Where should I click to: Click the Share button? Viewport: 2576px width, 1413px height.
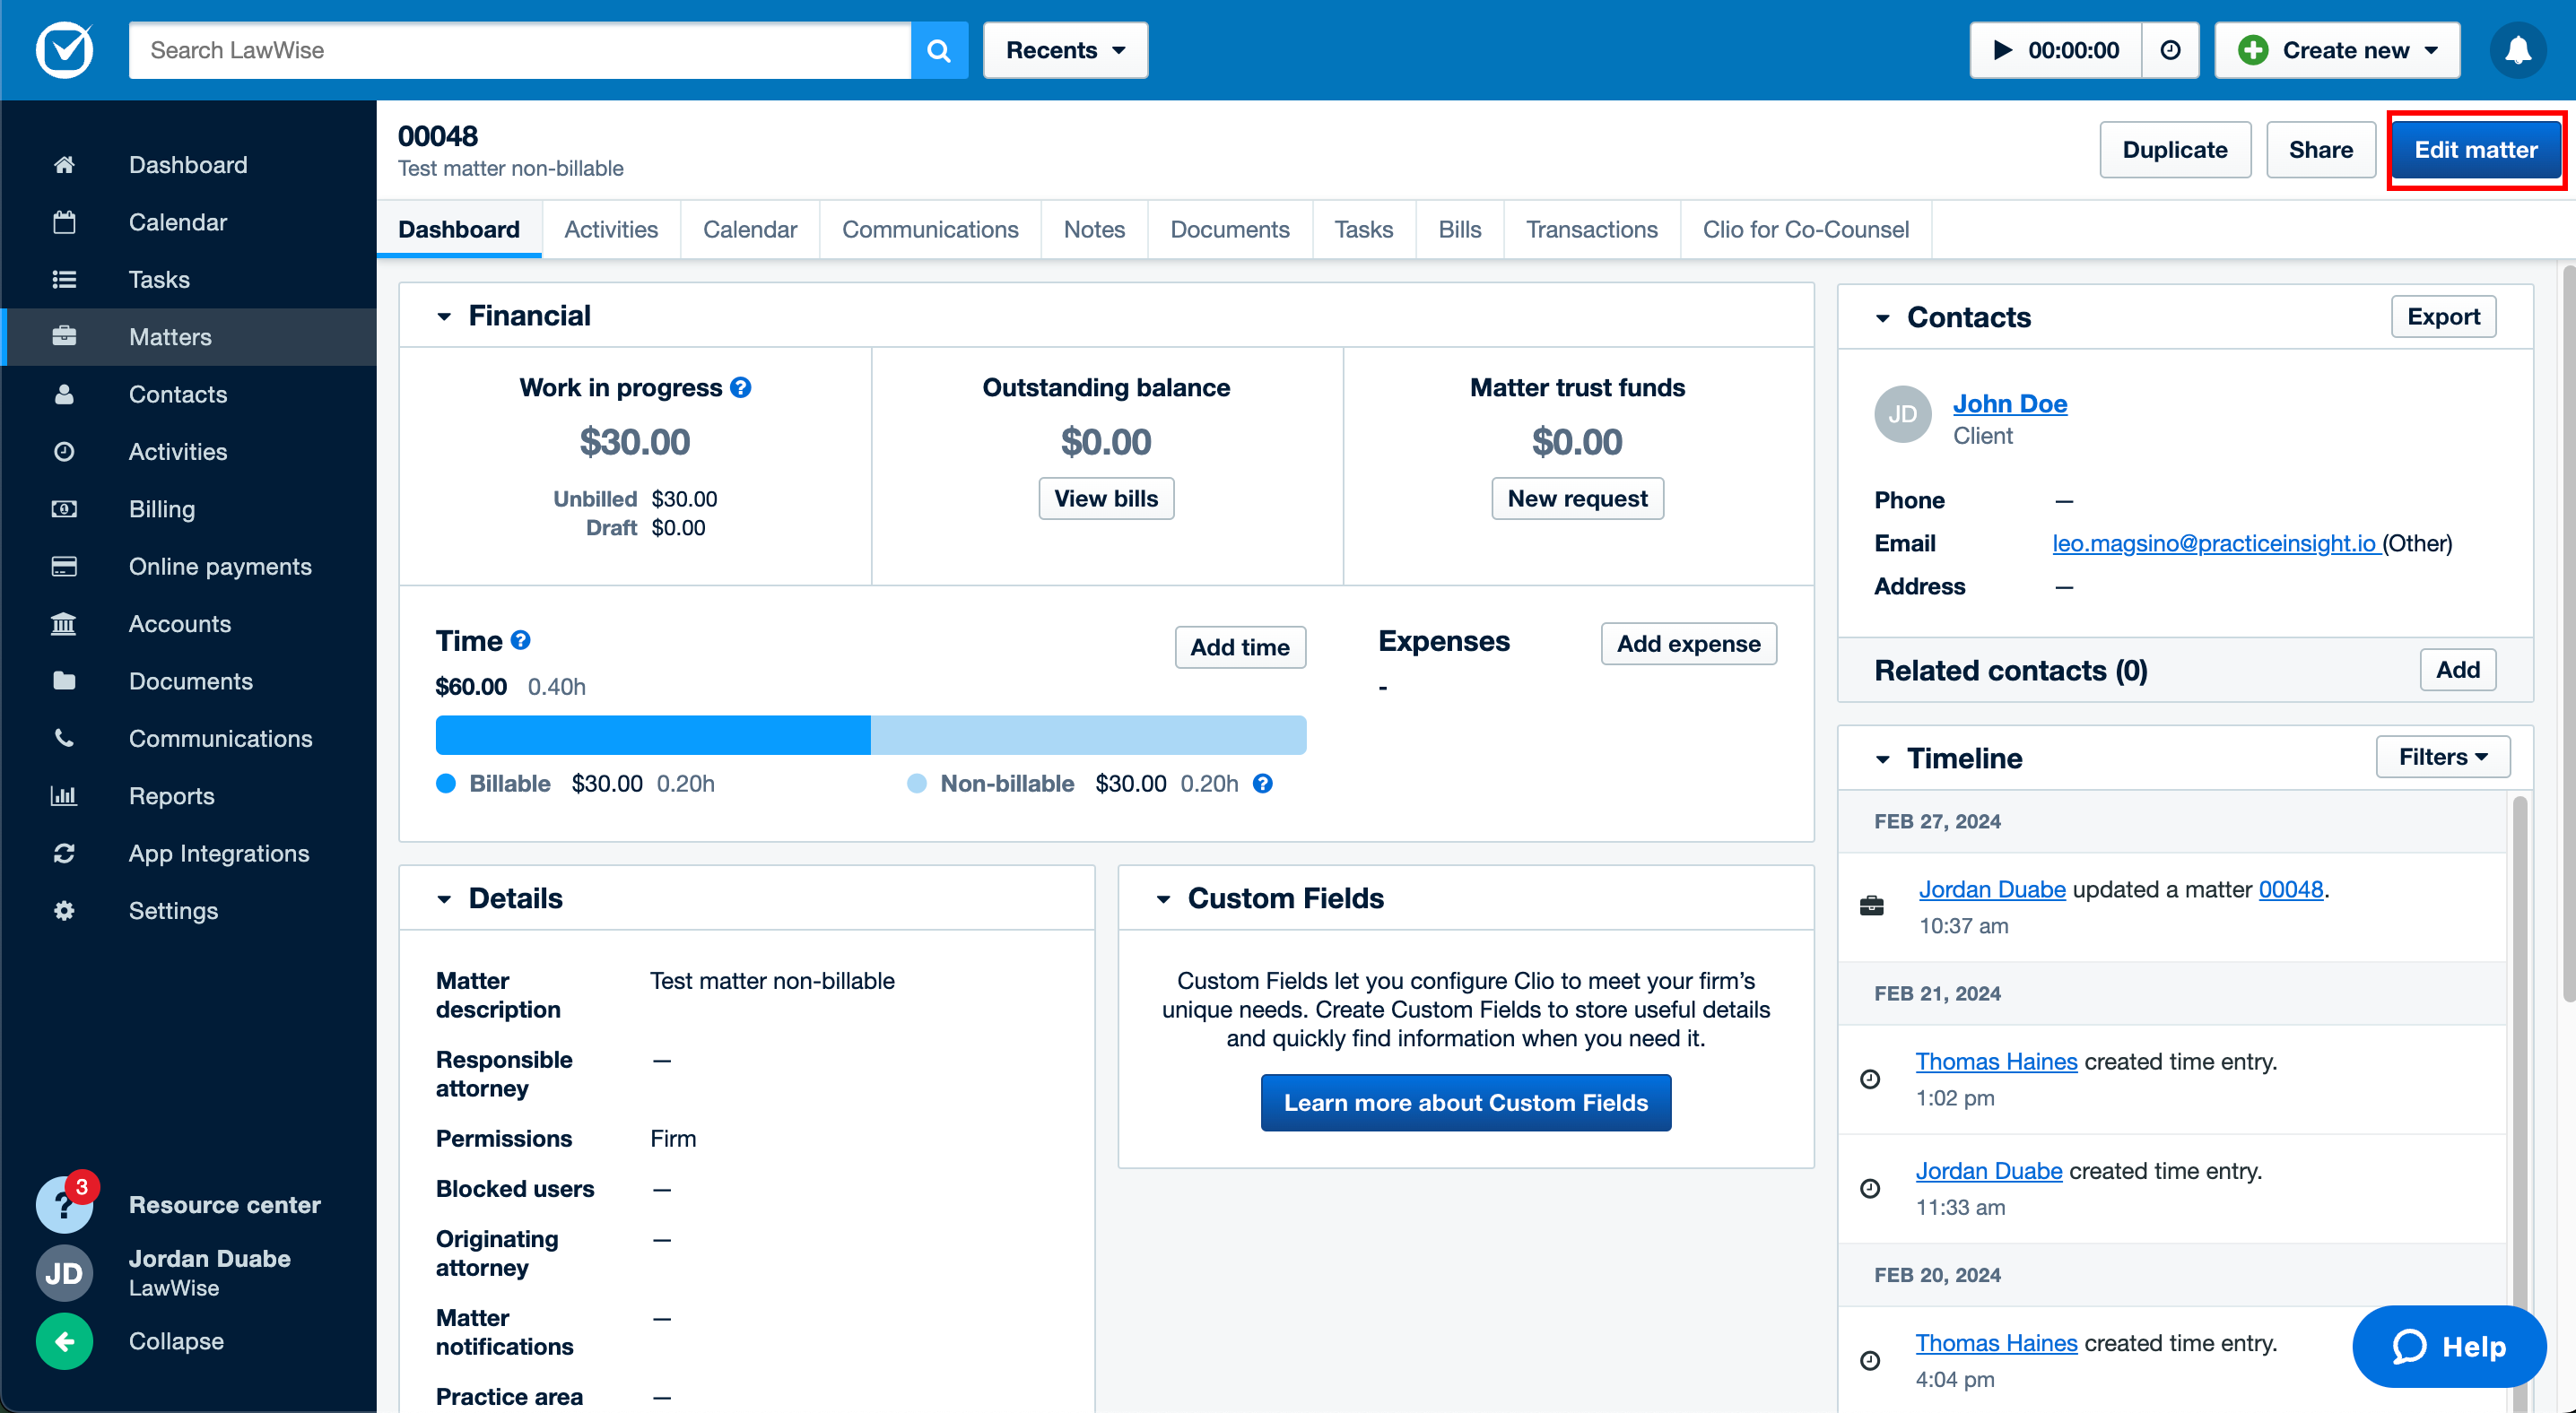2321,149
